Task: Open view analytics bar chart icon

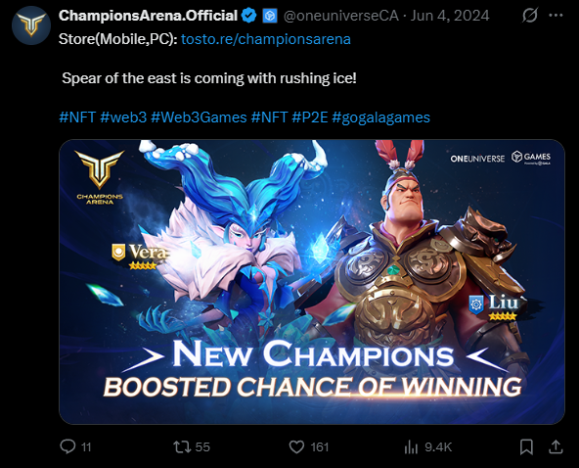Action: (x=411, y=446)
